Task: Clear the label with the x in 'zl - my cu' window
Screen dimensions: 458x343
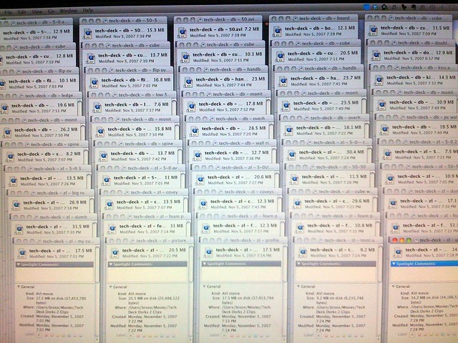Action: [39, 335]
